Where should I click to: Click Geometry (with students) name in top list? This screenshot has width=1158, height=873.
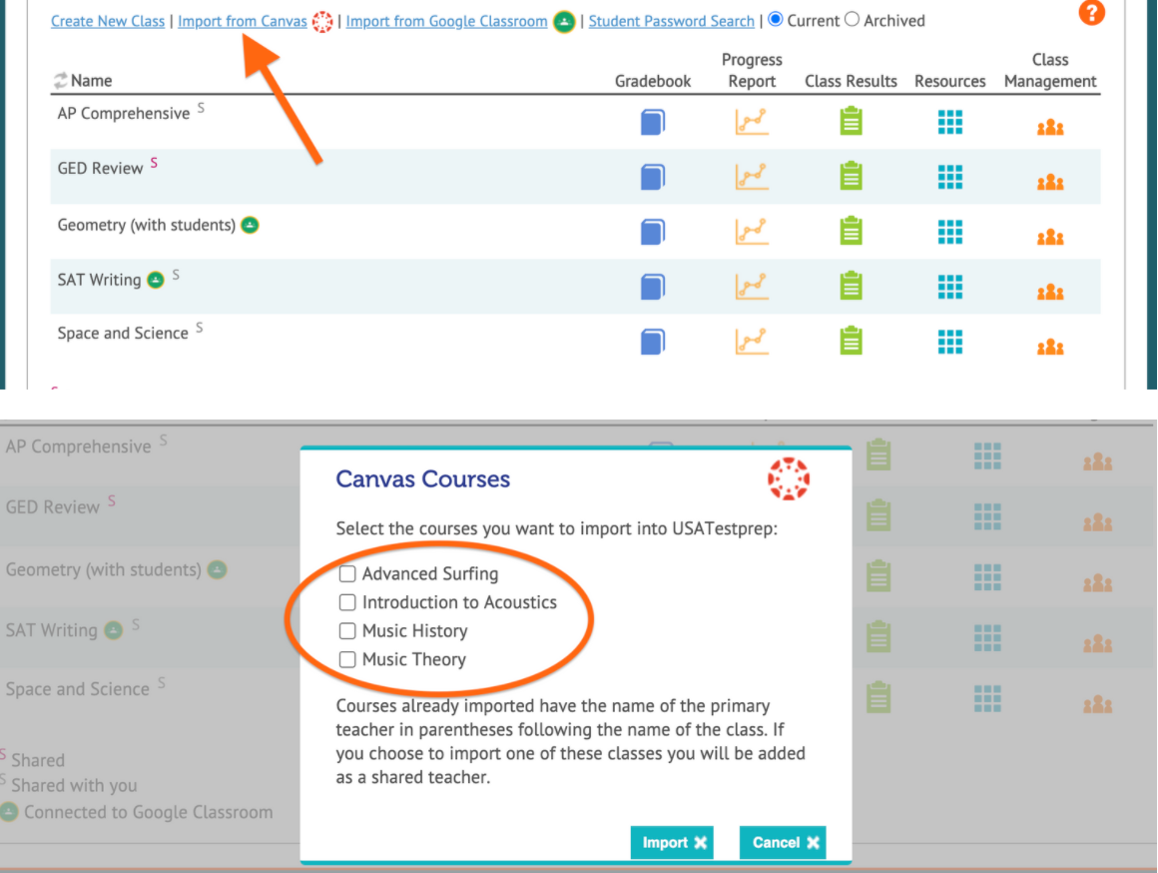pyautogui.click(x=146, y=225)
